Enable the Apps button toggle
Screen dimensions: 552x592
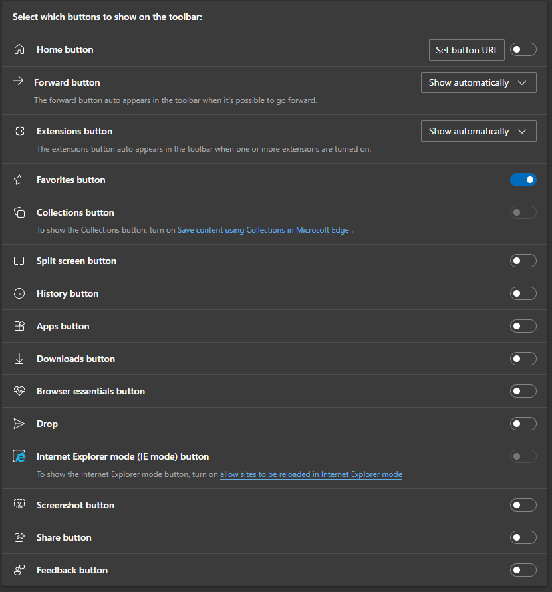point(523,326)
